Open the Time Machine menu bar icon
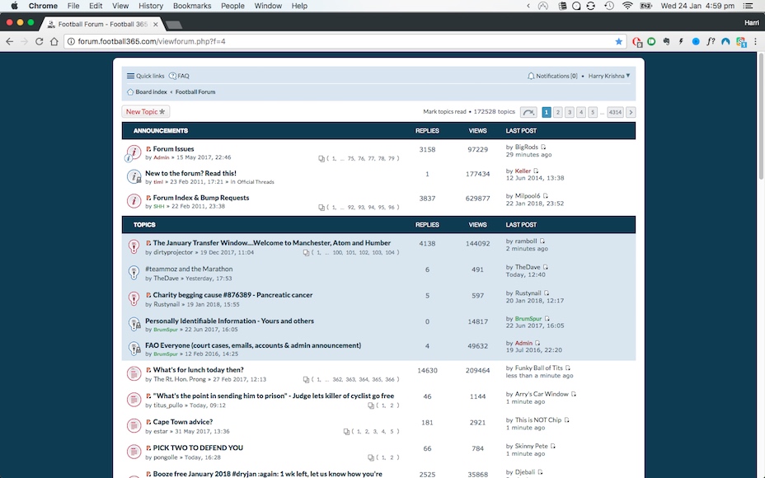Image resolution: width=765 pixels, height=478 pixels. tap(609, 6)
